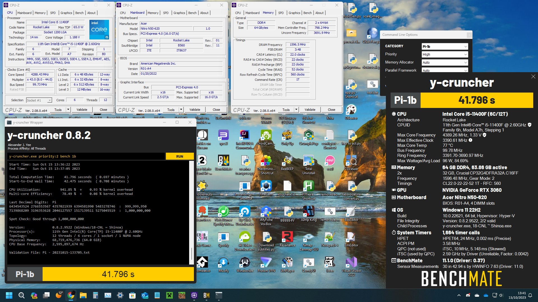The width and height of the screenshot is (538, 302).
Task: Open the Windscribe desktop icon
Action: tap(245, 265)
